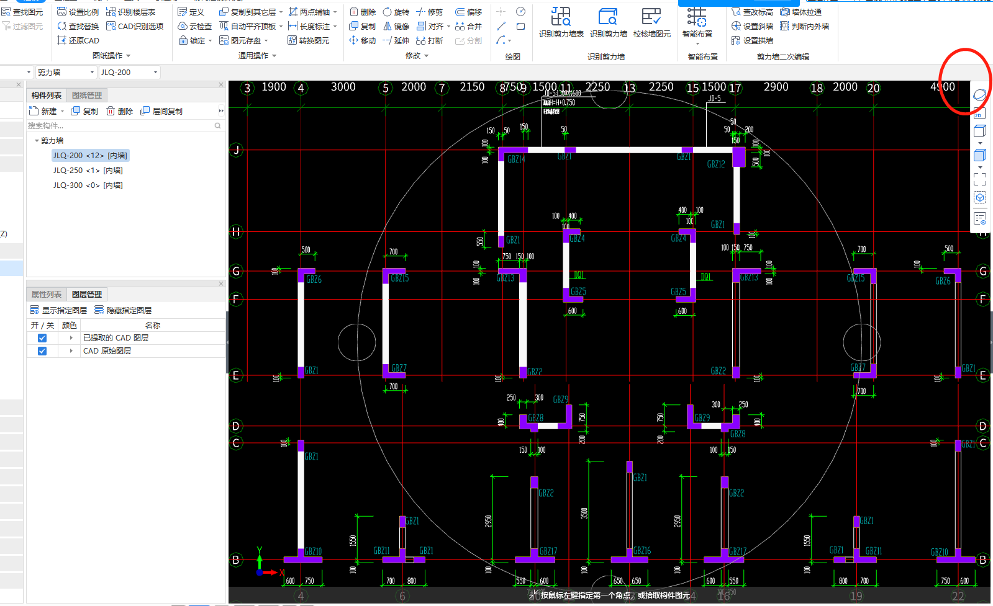
Task: Open CAD识别选项 settings
Action: click(x=135, y=26)
